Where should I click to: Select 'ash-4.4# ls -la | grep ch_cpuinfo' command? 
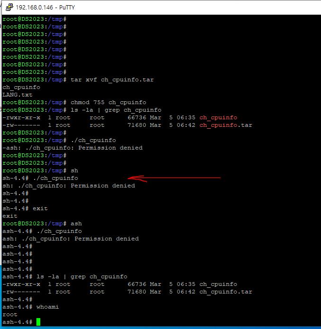tap(65, 277)
